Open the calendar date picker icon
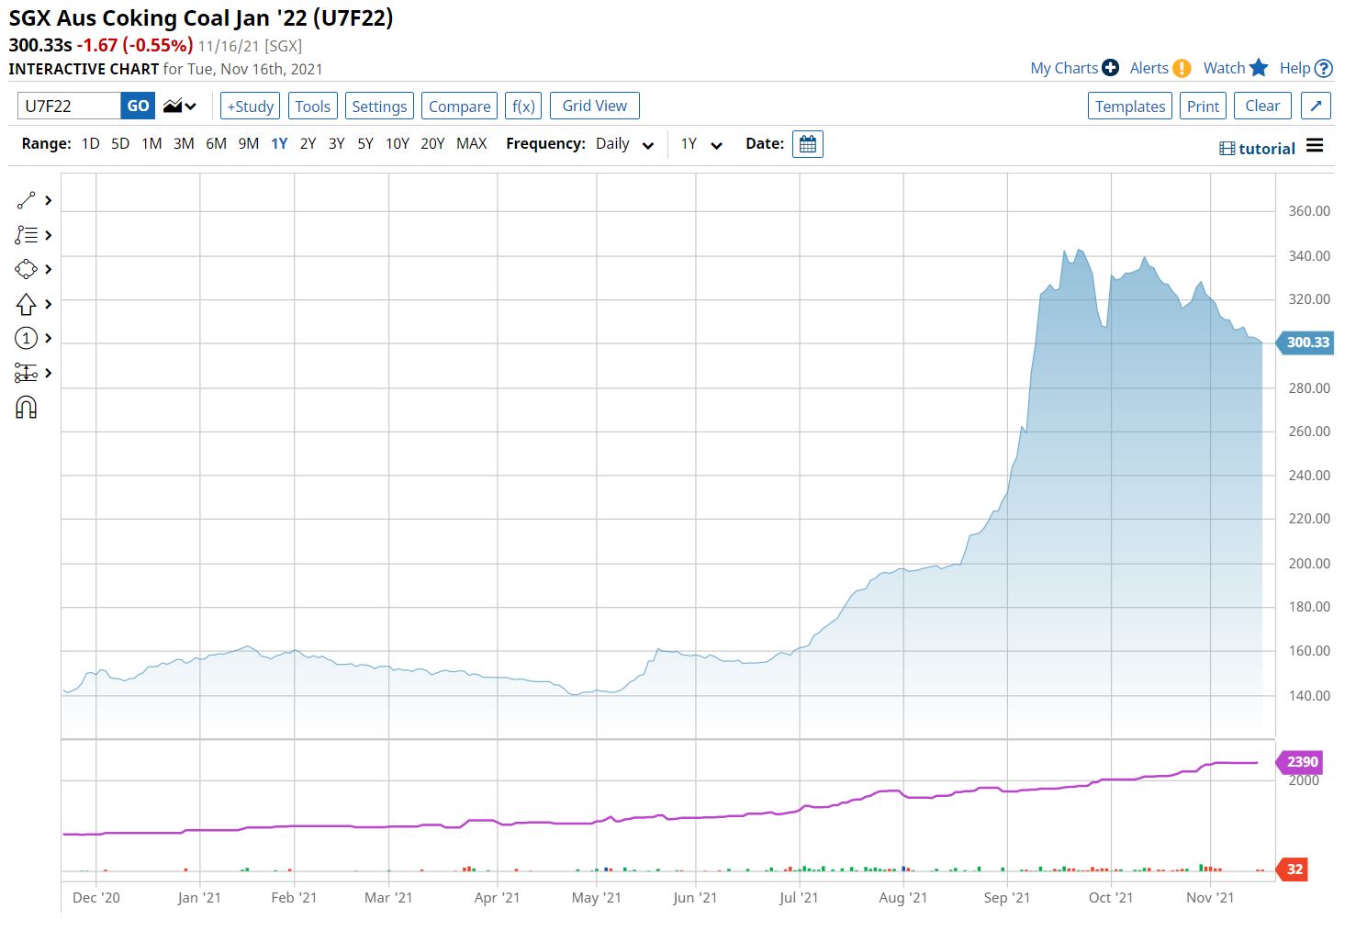 click(x=807, y=144)
